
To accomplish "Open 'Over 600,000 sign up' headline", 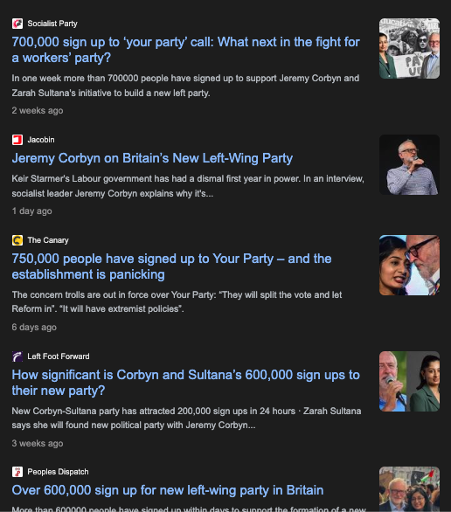I will 168,490.
